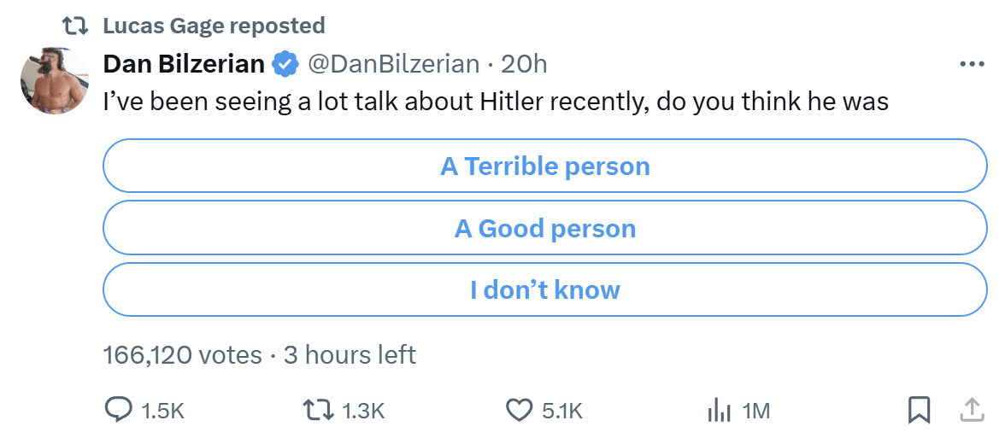Click the share upload arrow icon
Screen dimensions: 1005x432
(972, 411)
